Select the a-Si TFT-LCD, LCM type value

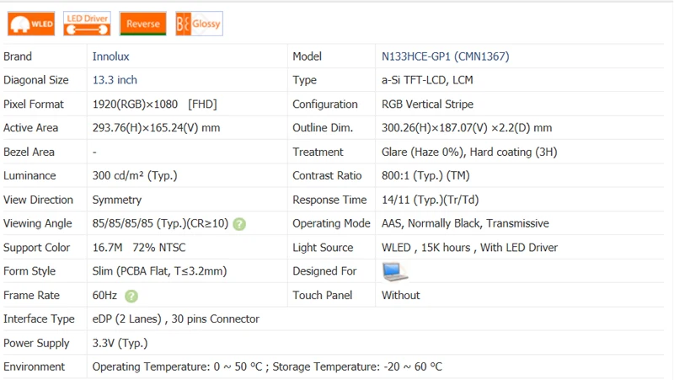[427, 80]
